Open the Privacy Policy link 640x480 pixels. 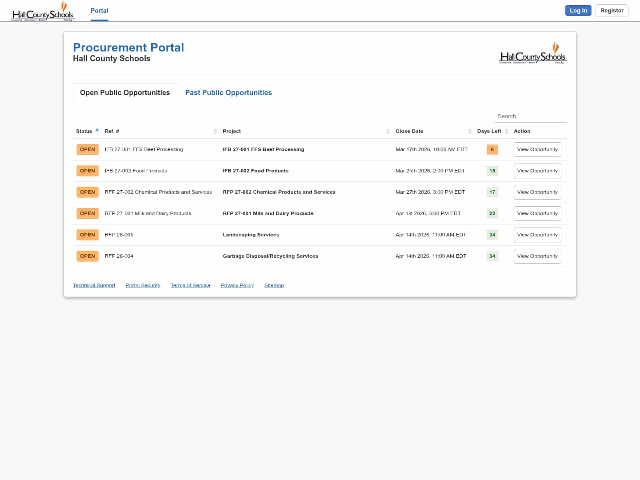point(237,285)
